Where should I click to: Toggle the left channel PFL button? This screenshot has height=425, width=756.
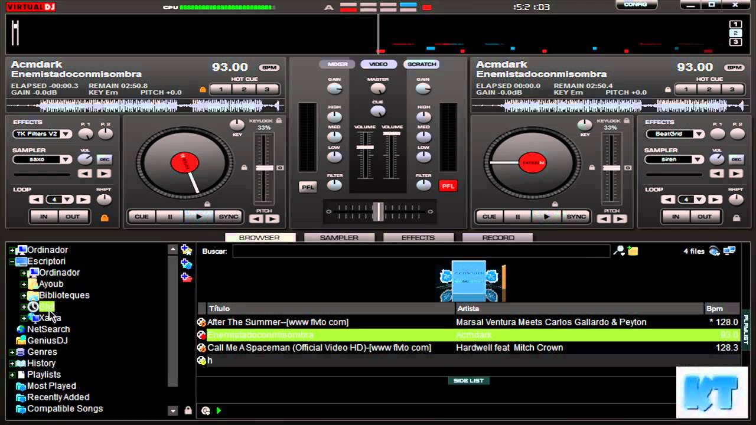(x=308, y=187)
